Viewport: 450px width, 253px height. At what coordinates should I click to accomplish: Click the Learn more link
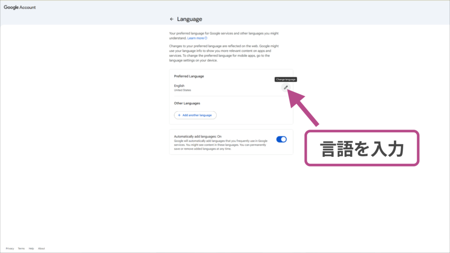pos(195,38)
